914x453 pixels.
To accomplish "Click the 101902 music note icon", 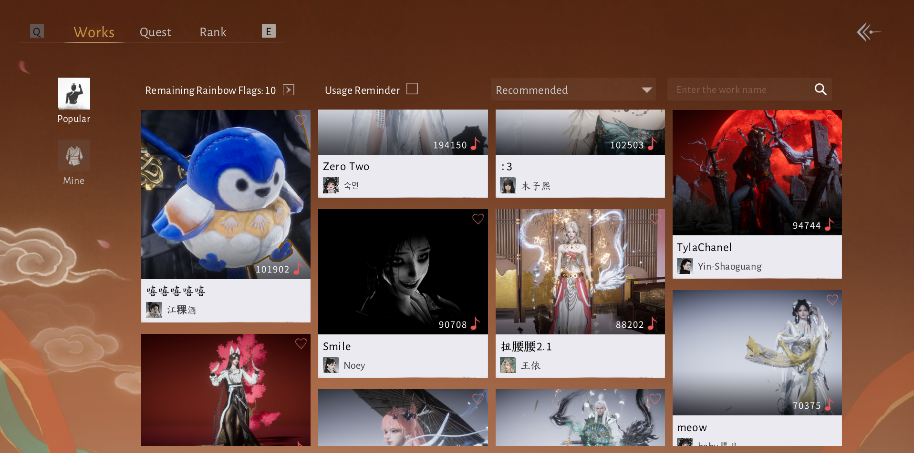I will point(298,268).
